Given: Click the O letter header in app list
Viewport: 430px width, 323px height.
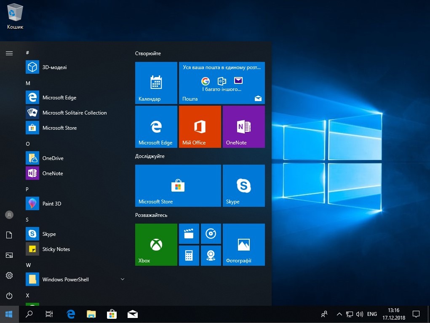Looking at the screenshot, I should tap(28, 144).
